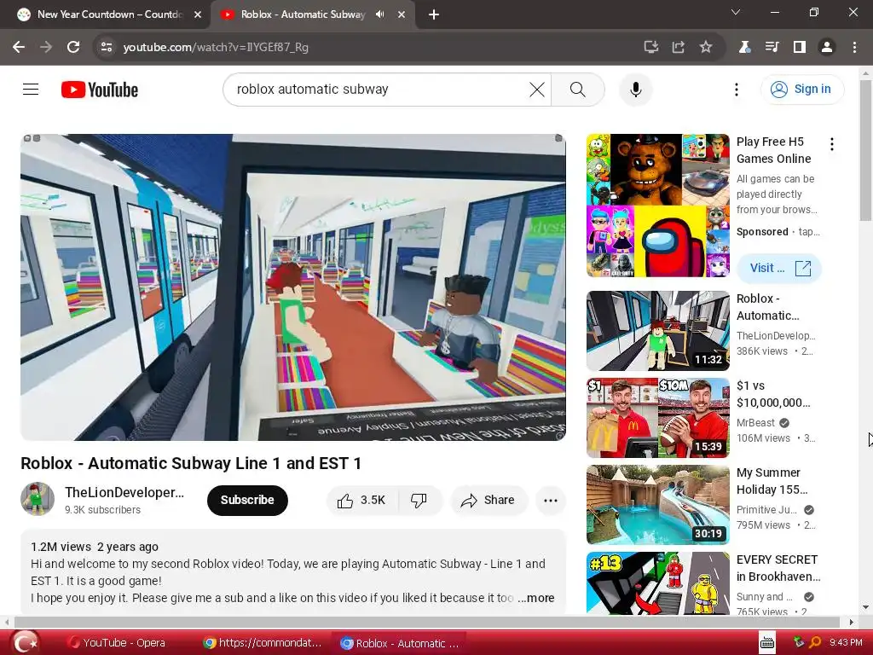This screenshot has width=873, height=655.
Task: View site information icon in address bar
Action: click(107, 48)
